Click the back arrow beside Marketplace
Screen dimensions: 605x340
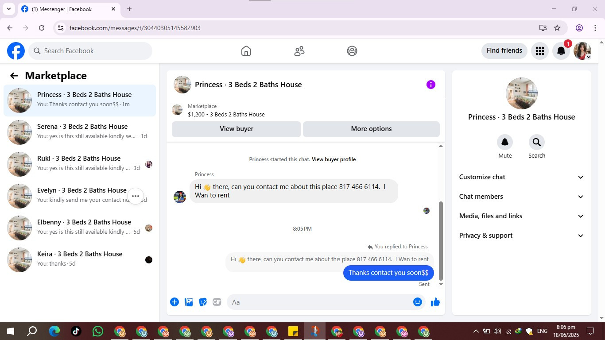click(x=14, y=76)
